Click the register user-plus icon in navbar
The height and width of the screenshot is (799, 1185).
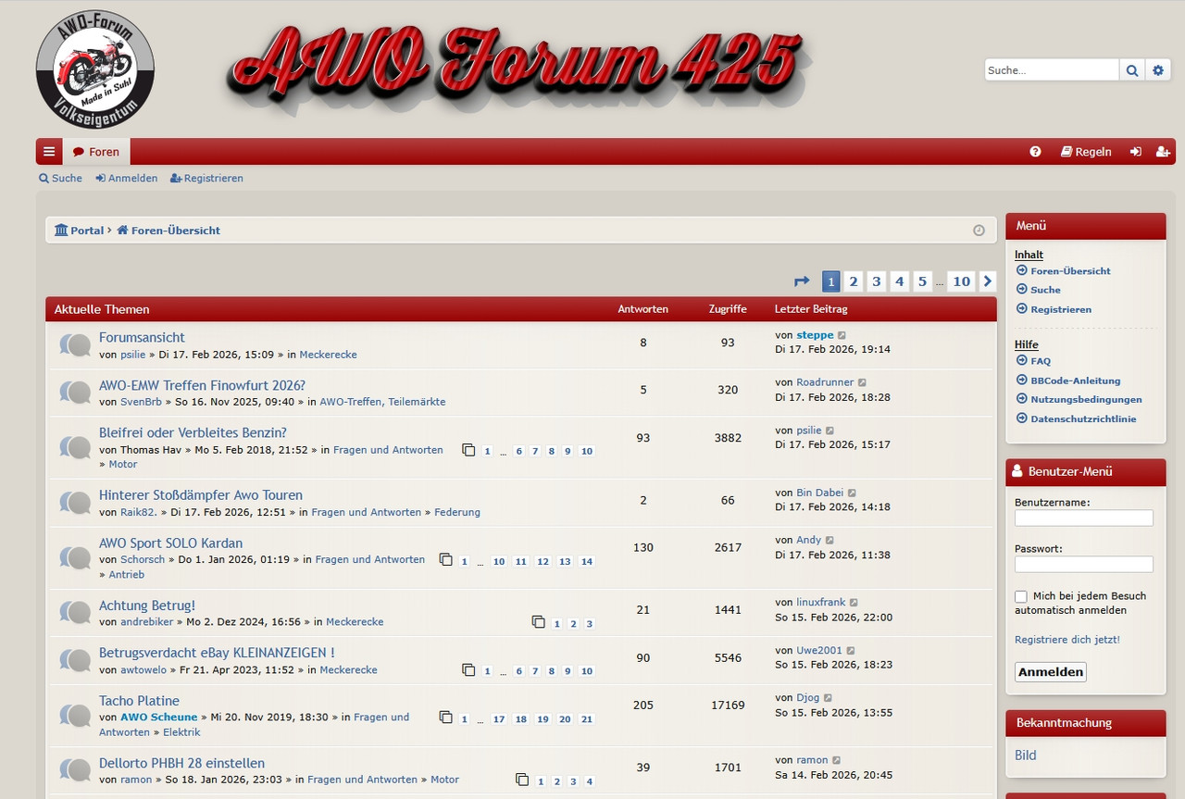click(1163, 152)
